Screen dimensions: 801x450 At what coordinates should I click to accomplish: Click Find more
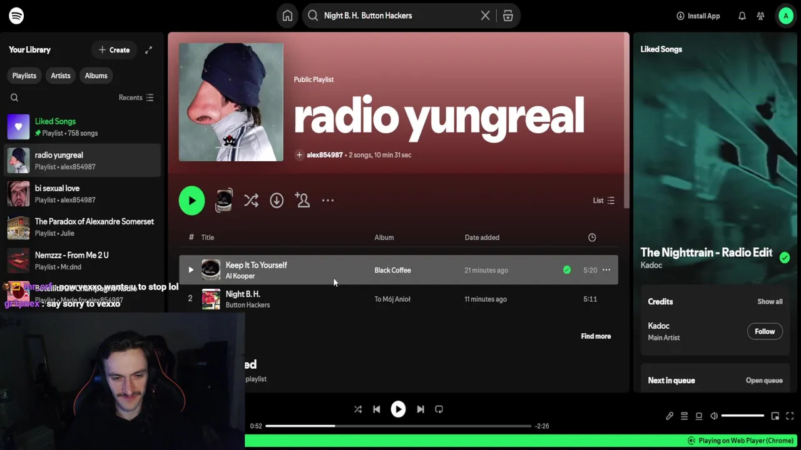596,336
